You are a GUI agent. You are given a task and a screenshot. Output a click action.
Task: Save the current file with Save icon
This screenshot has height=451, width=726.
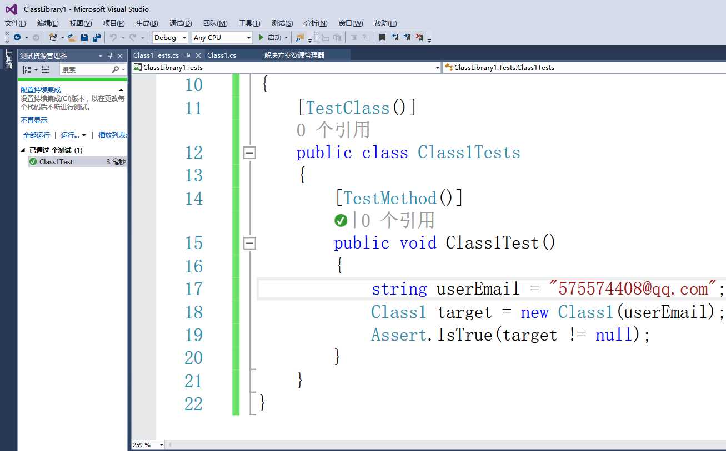84,37
